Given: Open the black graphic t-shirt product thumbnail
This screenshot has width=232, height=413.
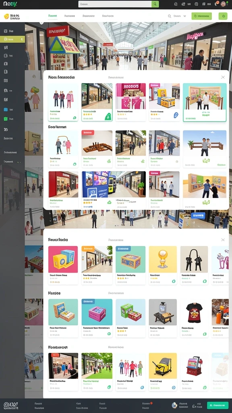Looking at the screenshot, I should 194,312.
